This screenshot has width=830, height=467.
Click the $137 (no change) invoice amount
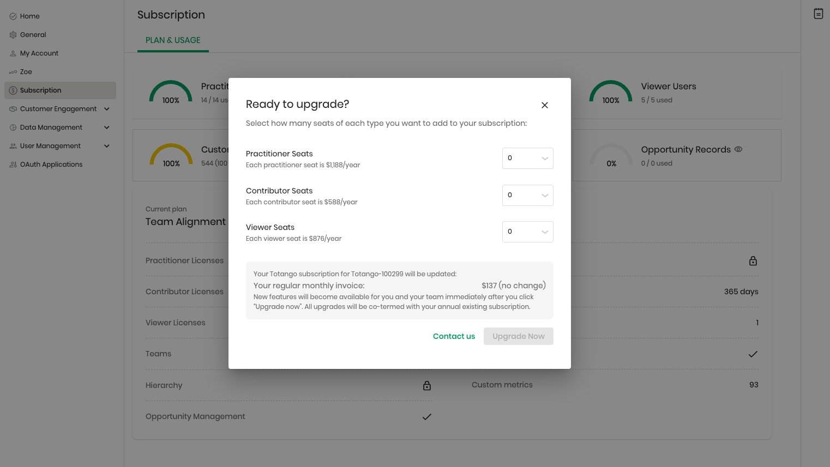click(514, 286)
